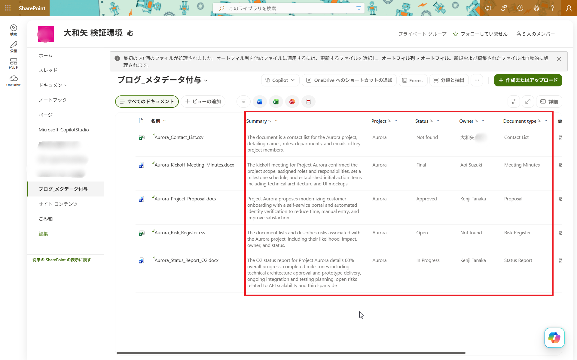The image size is (577, 360).
Task: Open the Owner column dropdown
Action: pos(483,121)
